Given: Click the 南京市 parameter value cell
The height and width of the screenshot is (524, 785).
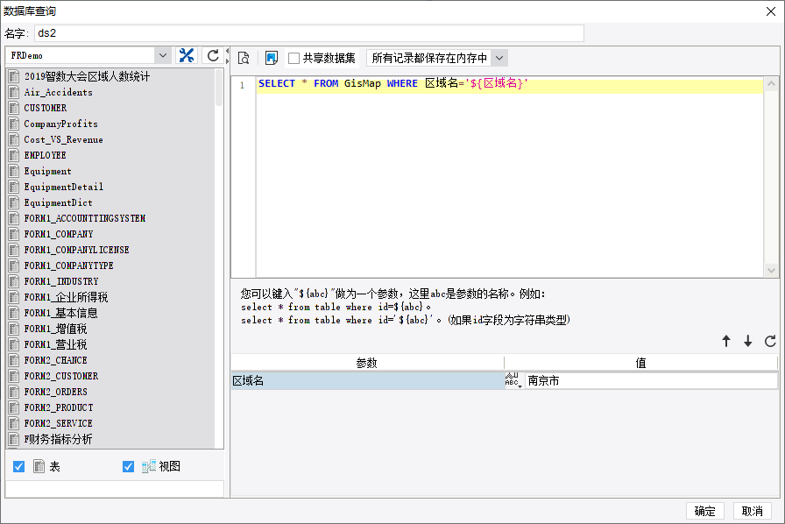Looking at the screenshot, I should click(x=651, y=380).
